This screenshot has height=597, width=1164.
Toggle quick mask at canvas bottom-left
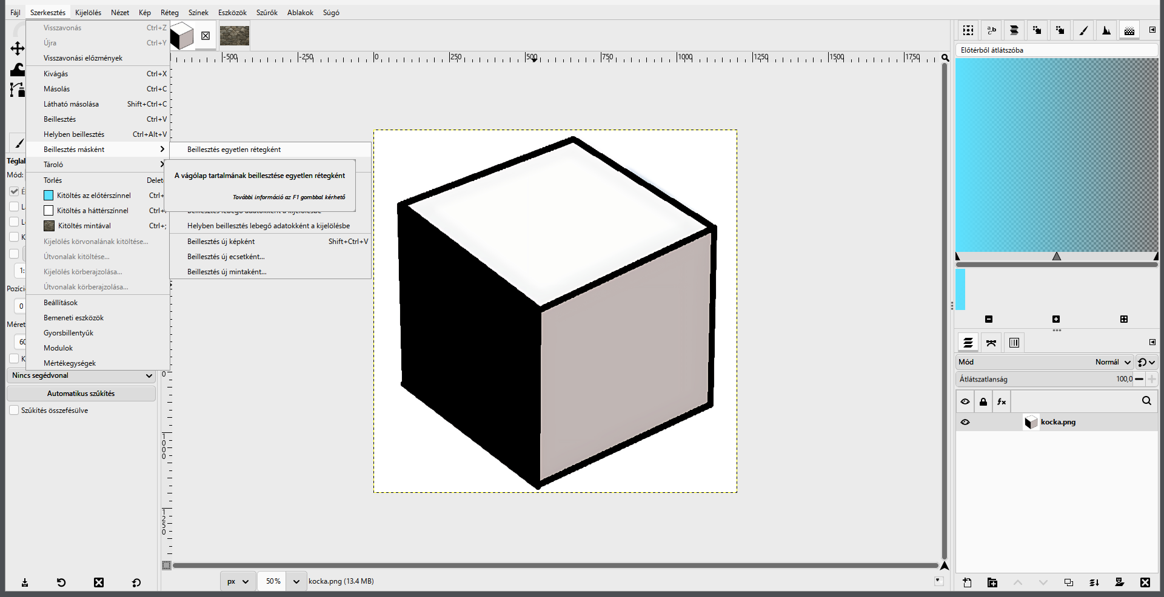pyautogui.click(x=167, y=566)
